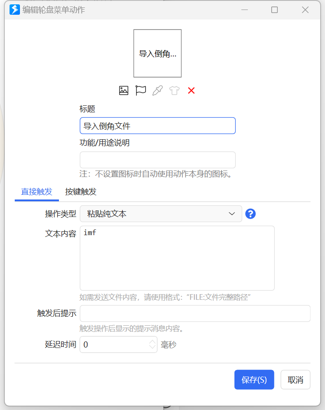Click the 触发后提示 input field
The image size is (325, 410).
point(195,313)
